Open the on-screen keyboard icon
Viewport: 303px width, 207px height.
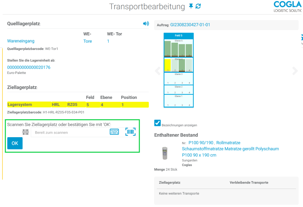(x=114, y=132)
